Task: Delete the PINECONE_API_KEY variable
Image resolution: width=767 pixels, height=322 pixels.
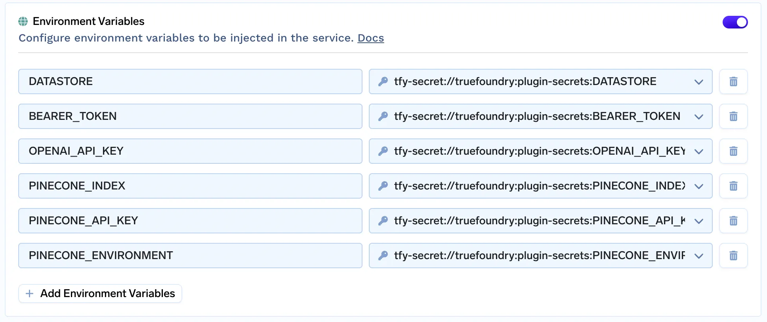Action: [733, 221]
